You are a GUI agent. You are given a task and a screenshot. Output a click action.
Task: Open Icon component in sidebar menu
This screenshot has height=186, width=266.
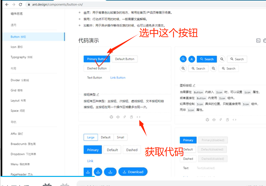17,47
